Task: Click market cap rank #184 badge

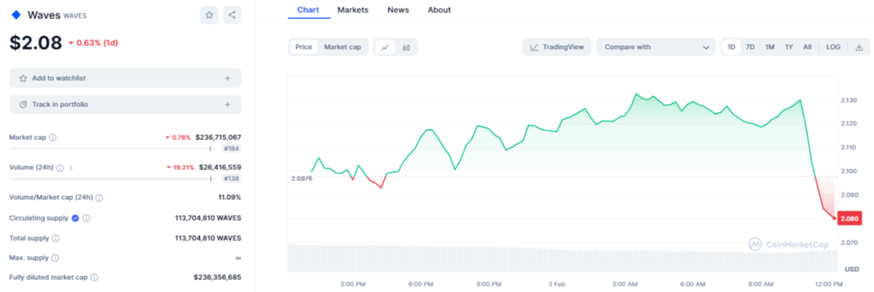Action: (231, 148)
